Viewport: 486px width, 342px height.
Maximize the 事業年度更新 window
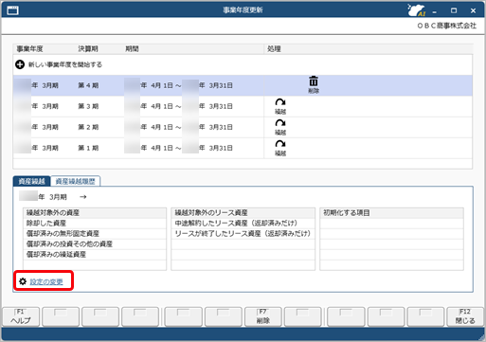(x=454, y=10)
